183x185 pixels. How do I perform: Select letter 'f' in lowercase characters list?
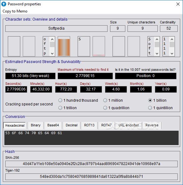point(45,44)
